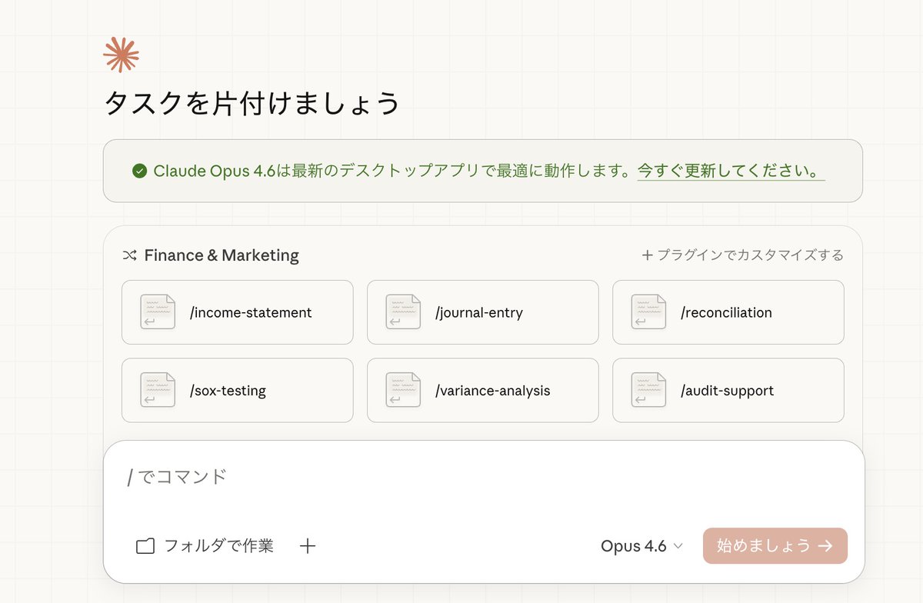
Task: Click the Claude starburst logo
Action: coord(122,55)
